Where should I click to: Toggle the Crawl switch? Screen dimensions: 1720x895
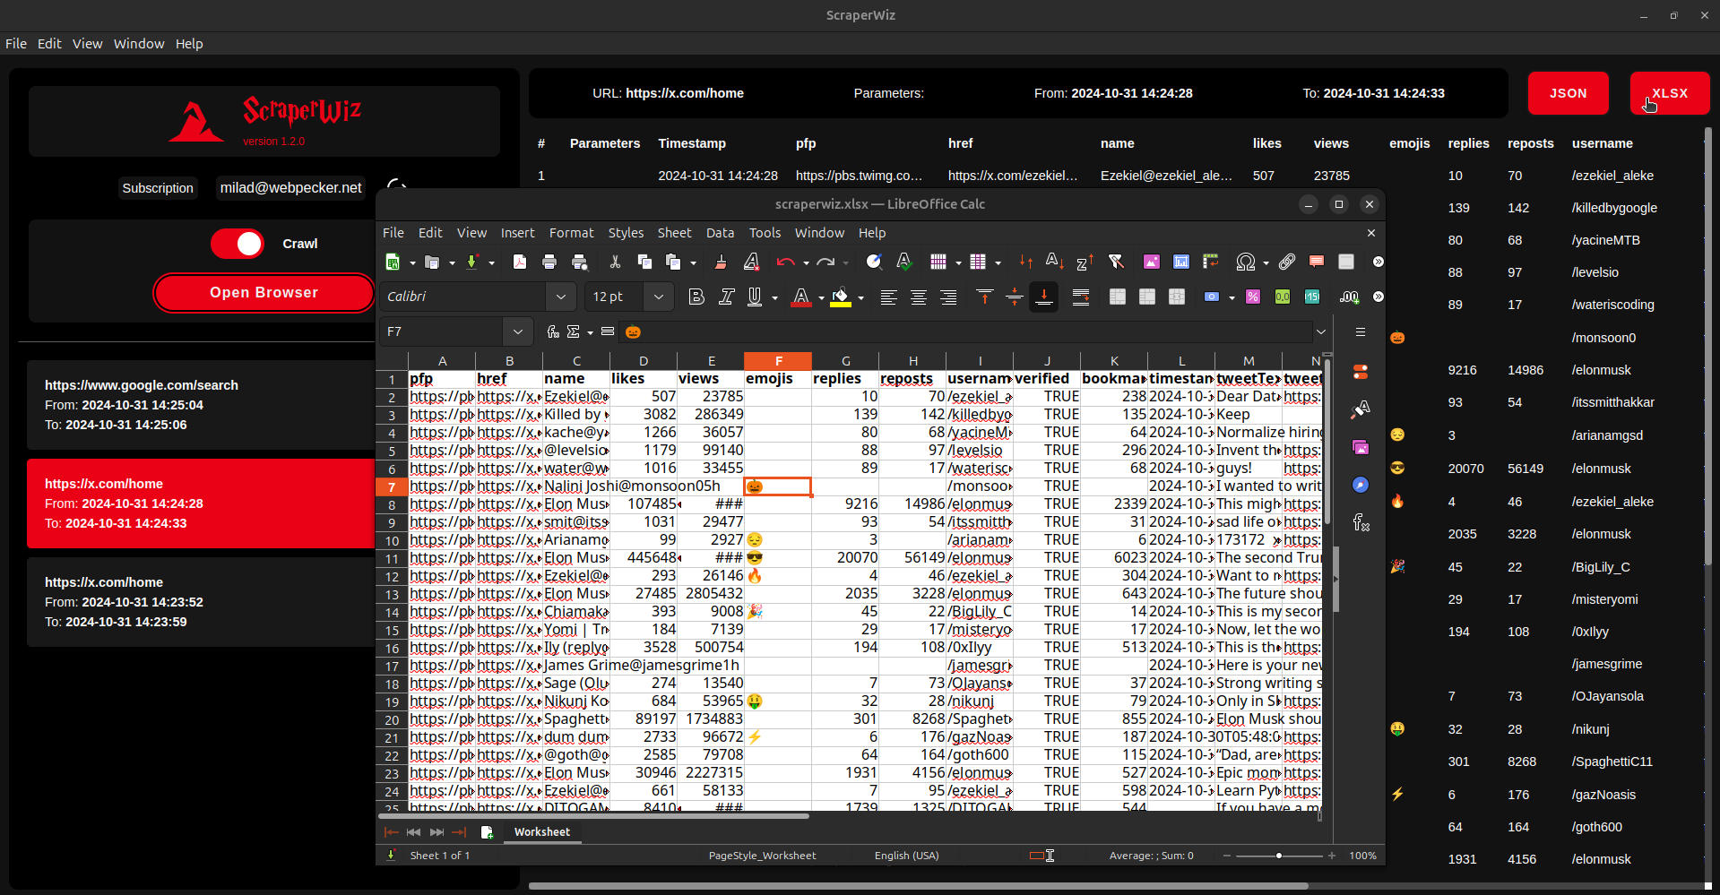point(238,244)
